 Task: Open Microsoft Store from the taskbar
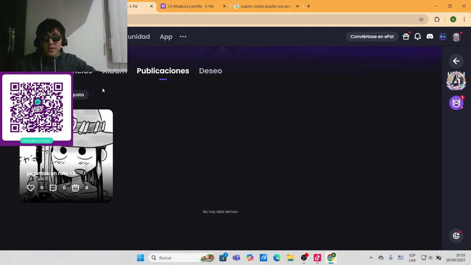click(x=223, y=258)
